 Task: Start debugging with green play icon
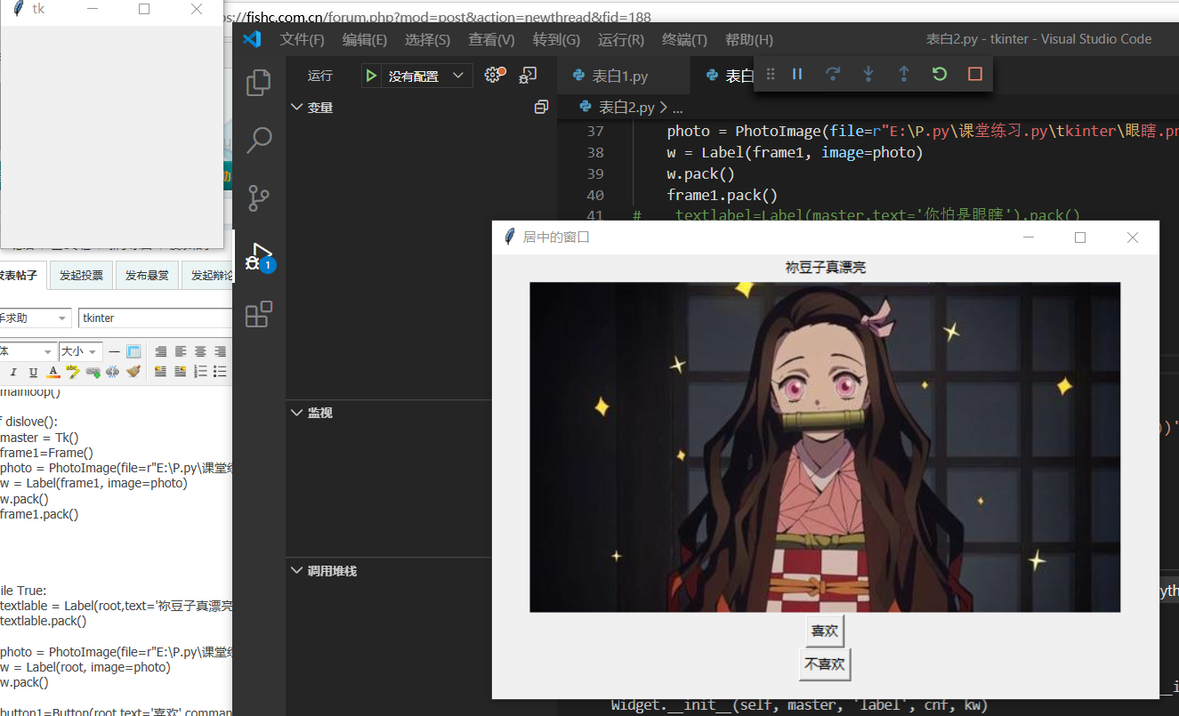point(371,76)
